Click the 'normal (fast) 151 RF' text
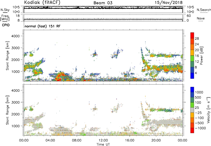 point(42,26)
